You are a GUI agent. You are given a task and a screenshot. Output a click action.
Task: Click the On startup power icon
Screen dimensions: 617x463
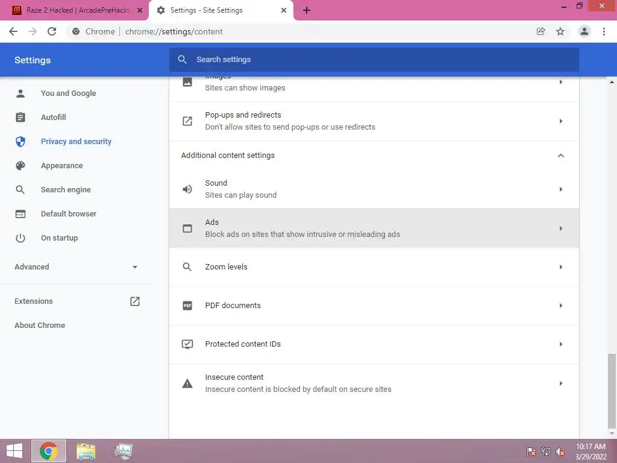coord(20,238)
